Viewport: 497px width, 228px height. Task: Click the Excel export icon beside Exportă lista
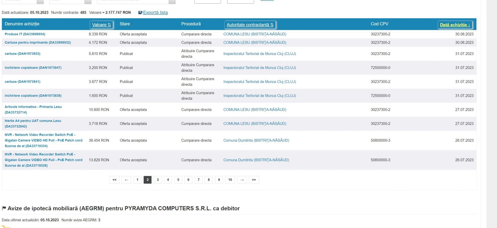140,13
